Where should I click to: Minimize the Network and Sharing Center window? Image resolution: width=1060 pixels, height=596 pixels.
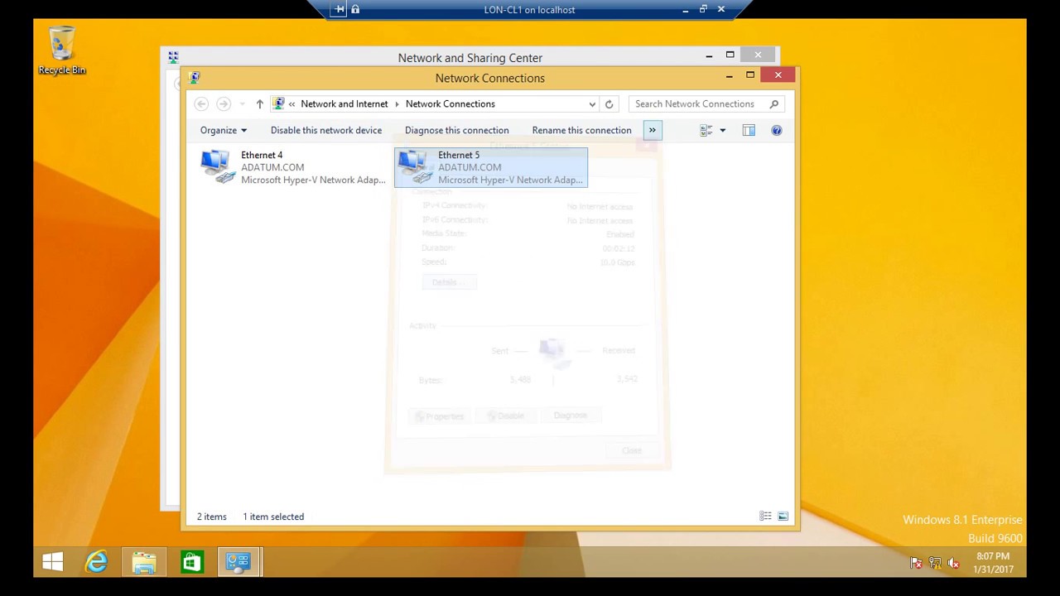[709, 55]
